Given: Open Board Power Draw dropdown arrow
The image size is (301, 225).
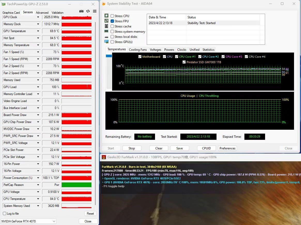Looking at the screenshot, I should pyautogui.click(x=38, y=115).
